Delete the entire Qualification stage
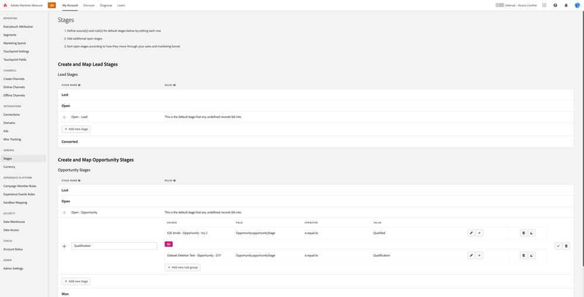The height and width of the screenshot is (297, 584). [x=566, y=246]
